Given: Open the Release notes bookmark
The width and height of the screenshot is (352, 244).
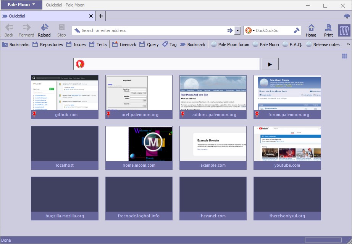Looking at the screenshot, I should (x=323, y=44).
